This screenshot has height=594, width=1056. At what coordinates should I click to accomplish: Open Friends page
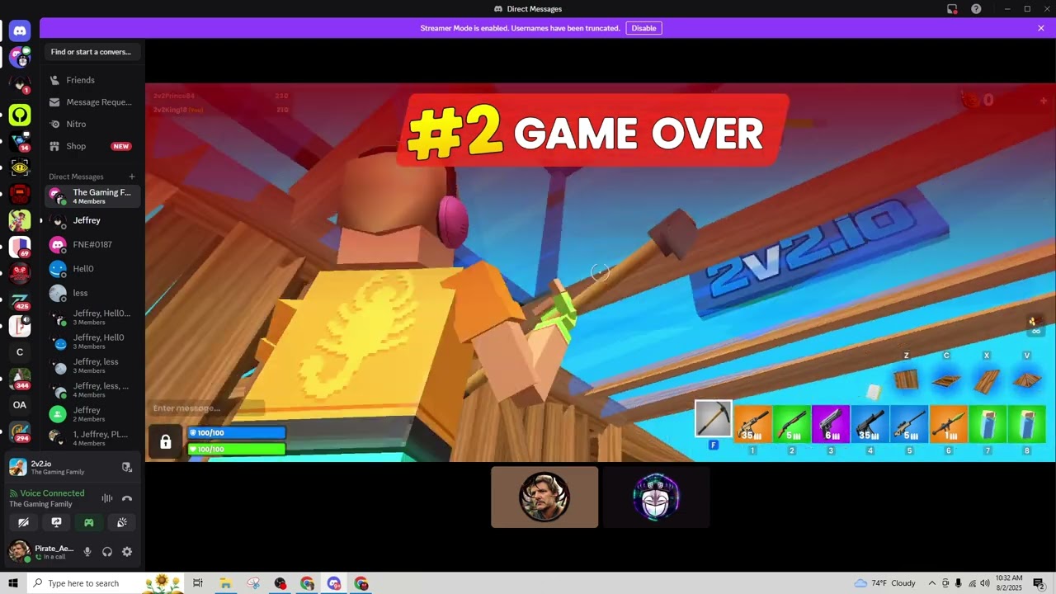pos(92,80)
